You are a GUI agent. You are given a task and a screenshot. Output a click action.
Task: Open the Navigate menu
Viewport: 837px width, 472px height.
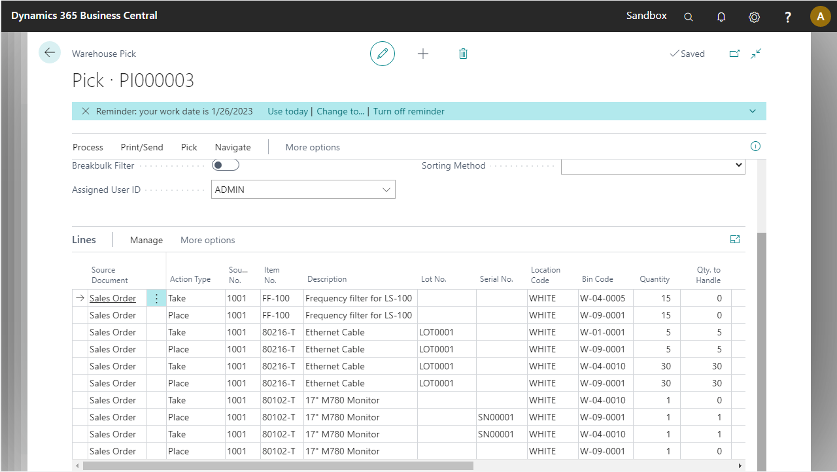pyautogui.click(x=233, y=147)
